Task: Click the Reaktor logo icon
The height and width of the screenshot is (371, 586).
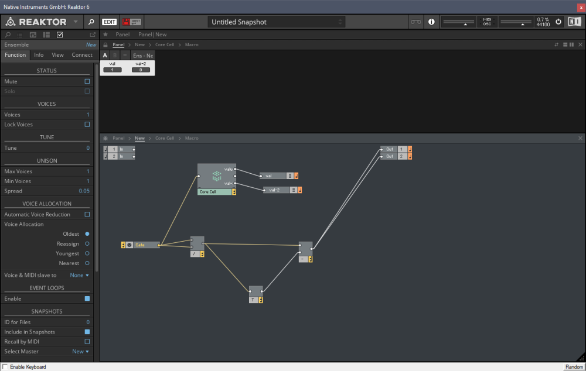Action: 11,22
